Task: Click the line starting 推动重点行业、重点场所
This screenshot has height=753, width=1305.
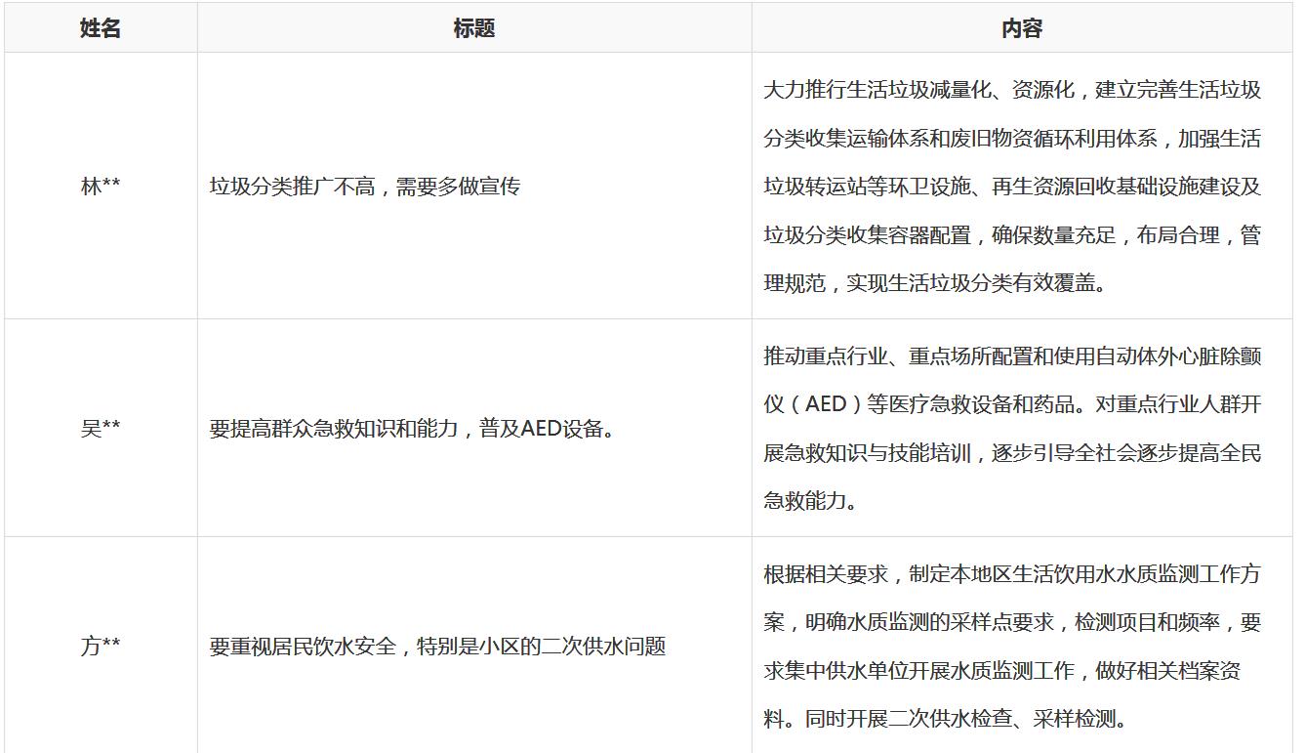Action: pyautogui.click(x=1012, y=356)
